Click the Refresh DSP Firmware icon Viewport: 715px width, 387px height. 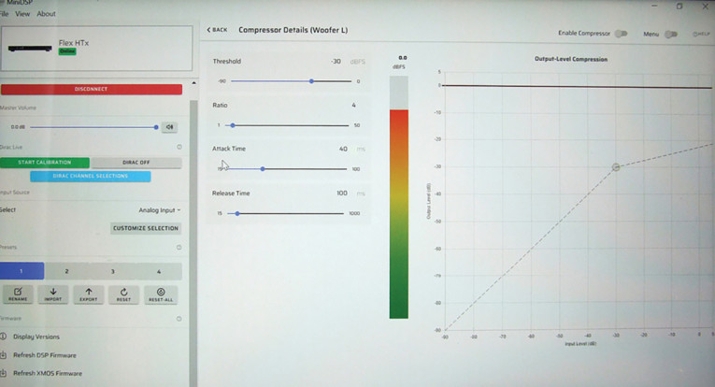(4, 355)
